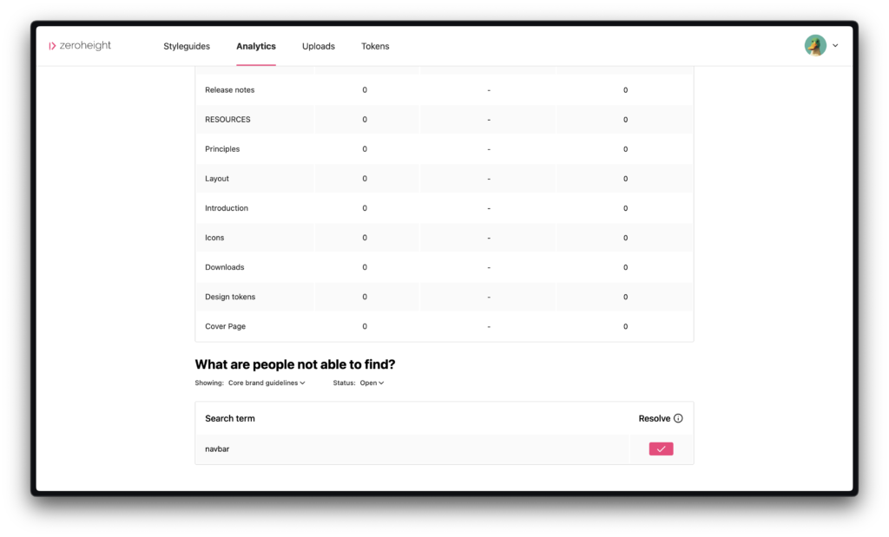Select the Cover Page row
This screenshot has width=889, height=537.
(444, 326)
